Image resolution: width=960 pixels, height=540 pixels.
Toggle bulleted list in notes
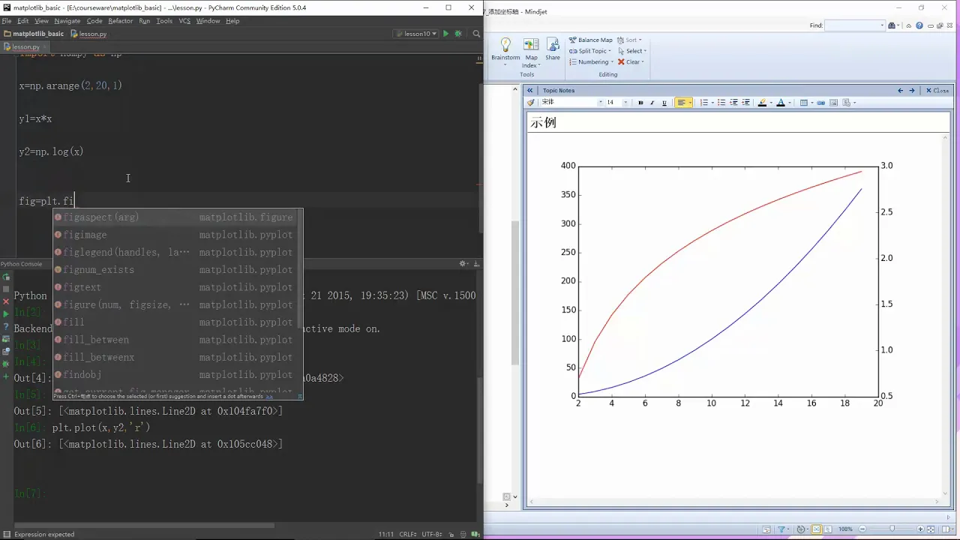coord(721,103)
